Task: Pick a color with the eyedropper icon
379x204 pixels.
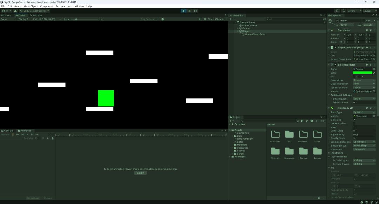Action: [x=374, y=73]
